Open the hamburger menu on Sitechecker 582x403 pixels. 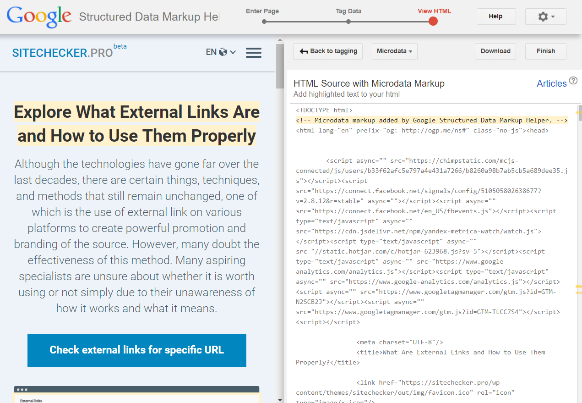pyautogui.click(x=254, y=52)
